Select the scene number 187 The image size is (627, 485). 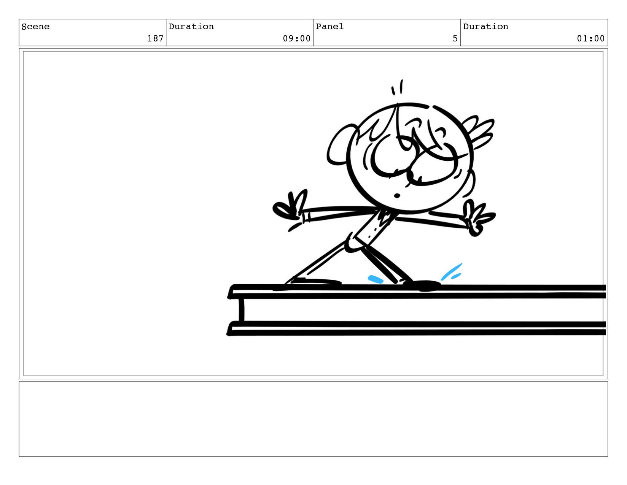click(x=155, y=38)
